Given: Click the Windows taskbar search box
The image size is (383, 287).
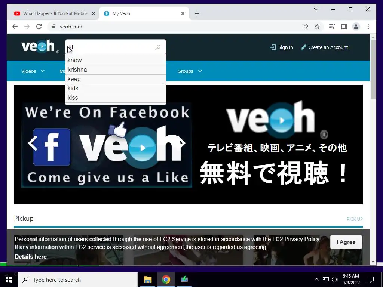Looking at the screenshot, I should [x=78, y=280].
